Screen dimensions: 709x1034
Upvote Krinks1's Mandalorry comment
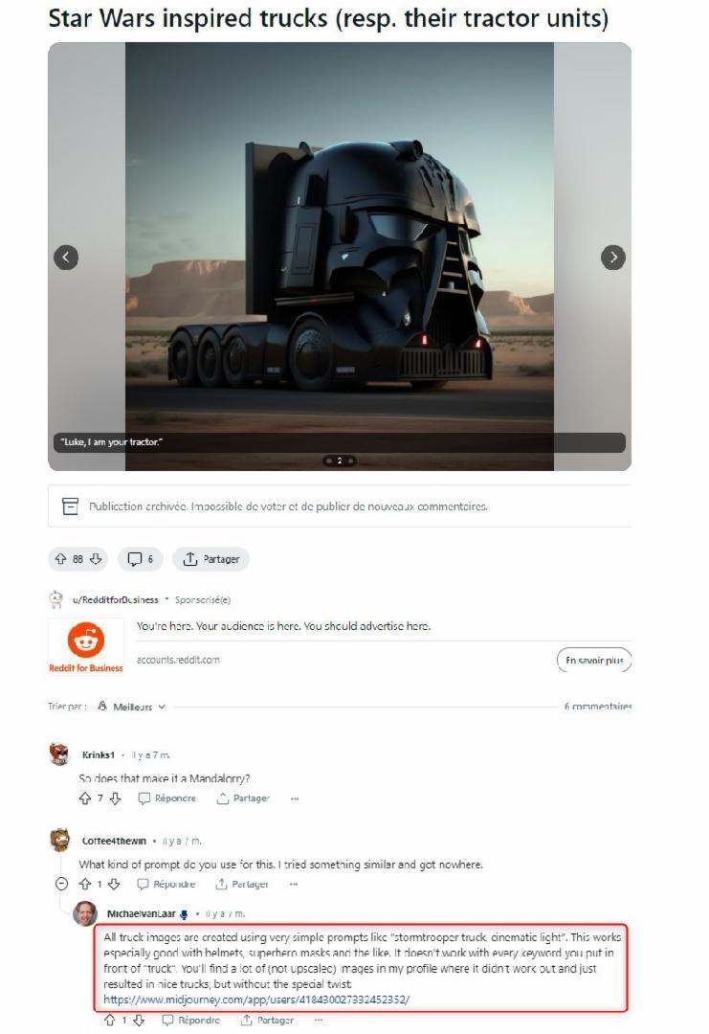pyautogui.click(x=85, y=798)
